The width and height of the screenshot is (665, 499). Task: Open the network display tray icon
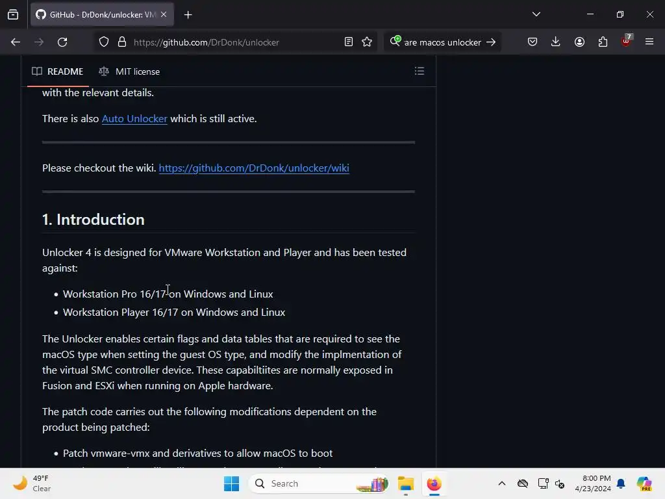click(543, 483)
